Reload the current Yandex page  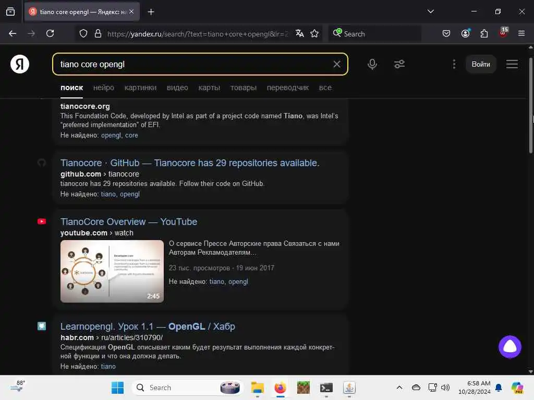point(50,34)
